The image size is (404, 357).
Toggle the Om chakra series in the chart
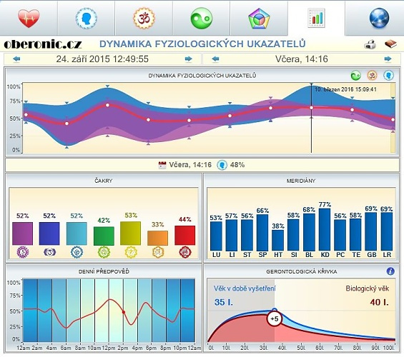pos(372,76)
